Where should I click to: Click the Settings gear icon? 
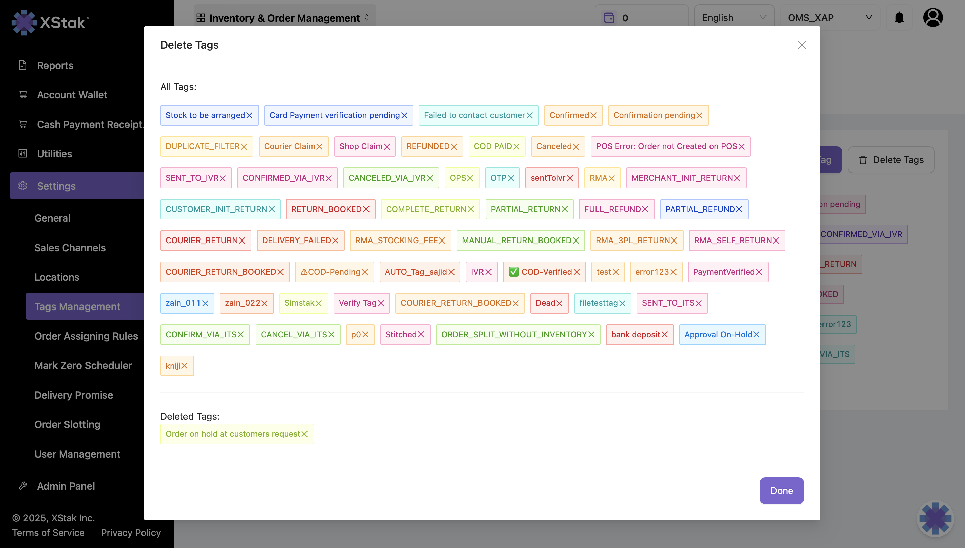(22, 186)
